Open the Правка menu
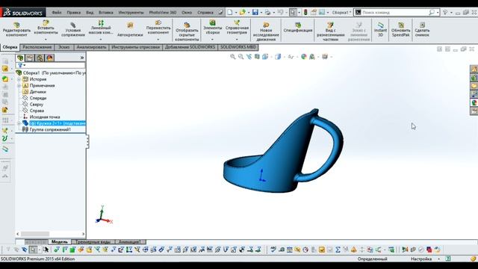Image resolution: width=478 pixels, height=269 pixels. point(73,13)
